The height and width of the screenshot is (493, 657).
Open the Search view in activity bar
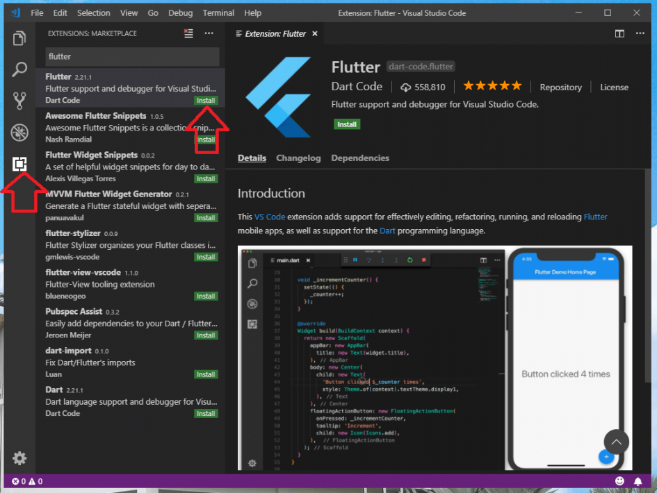[19, 69]
